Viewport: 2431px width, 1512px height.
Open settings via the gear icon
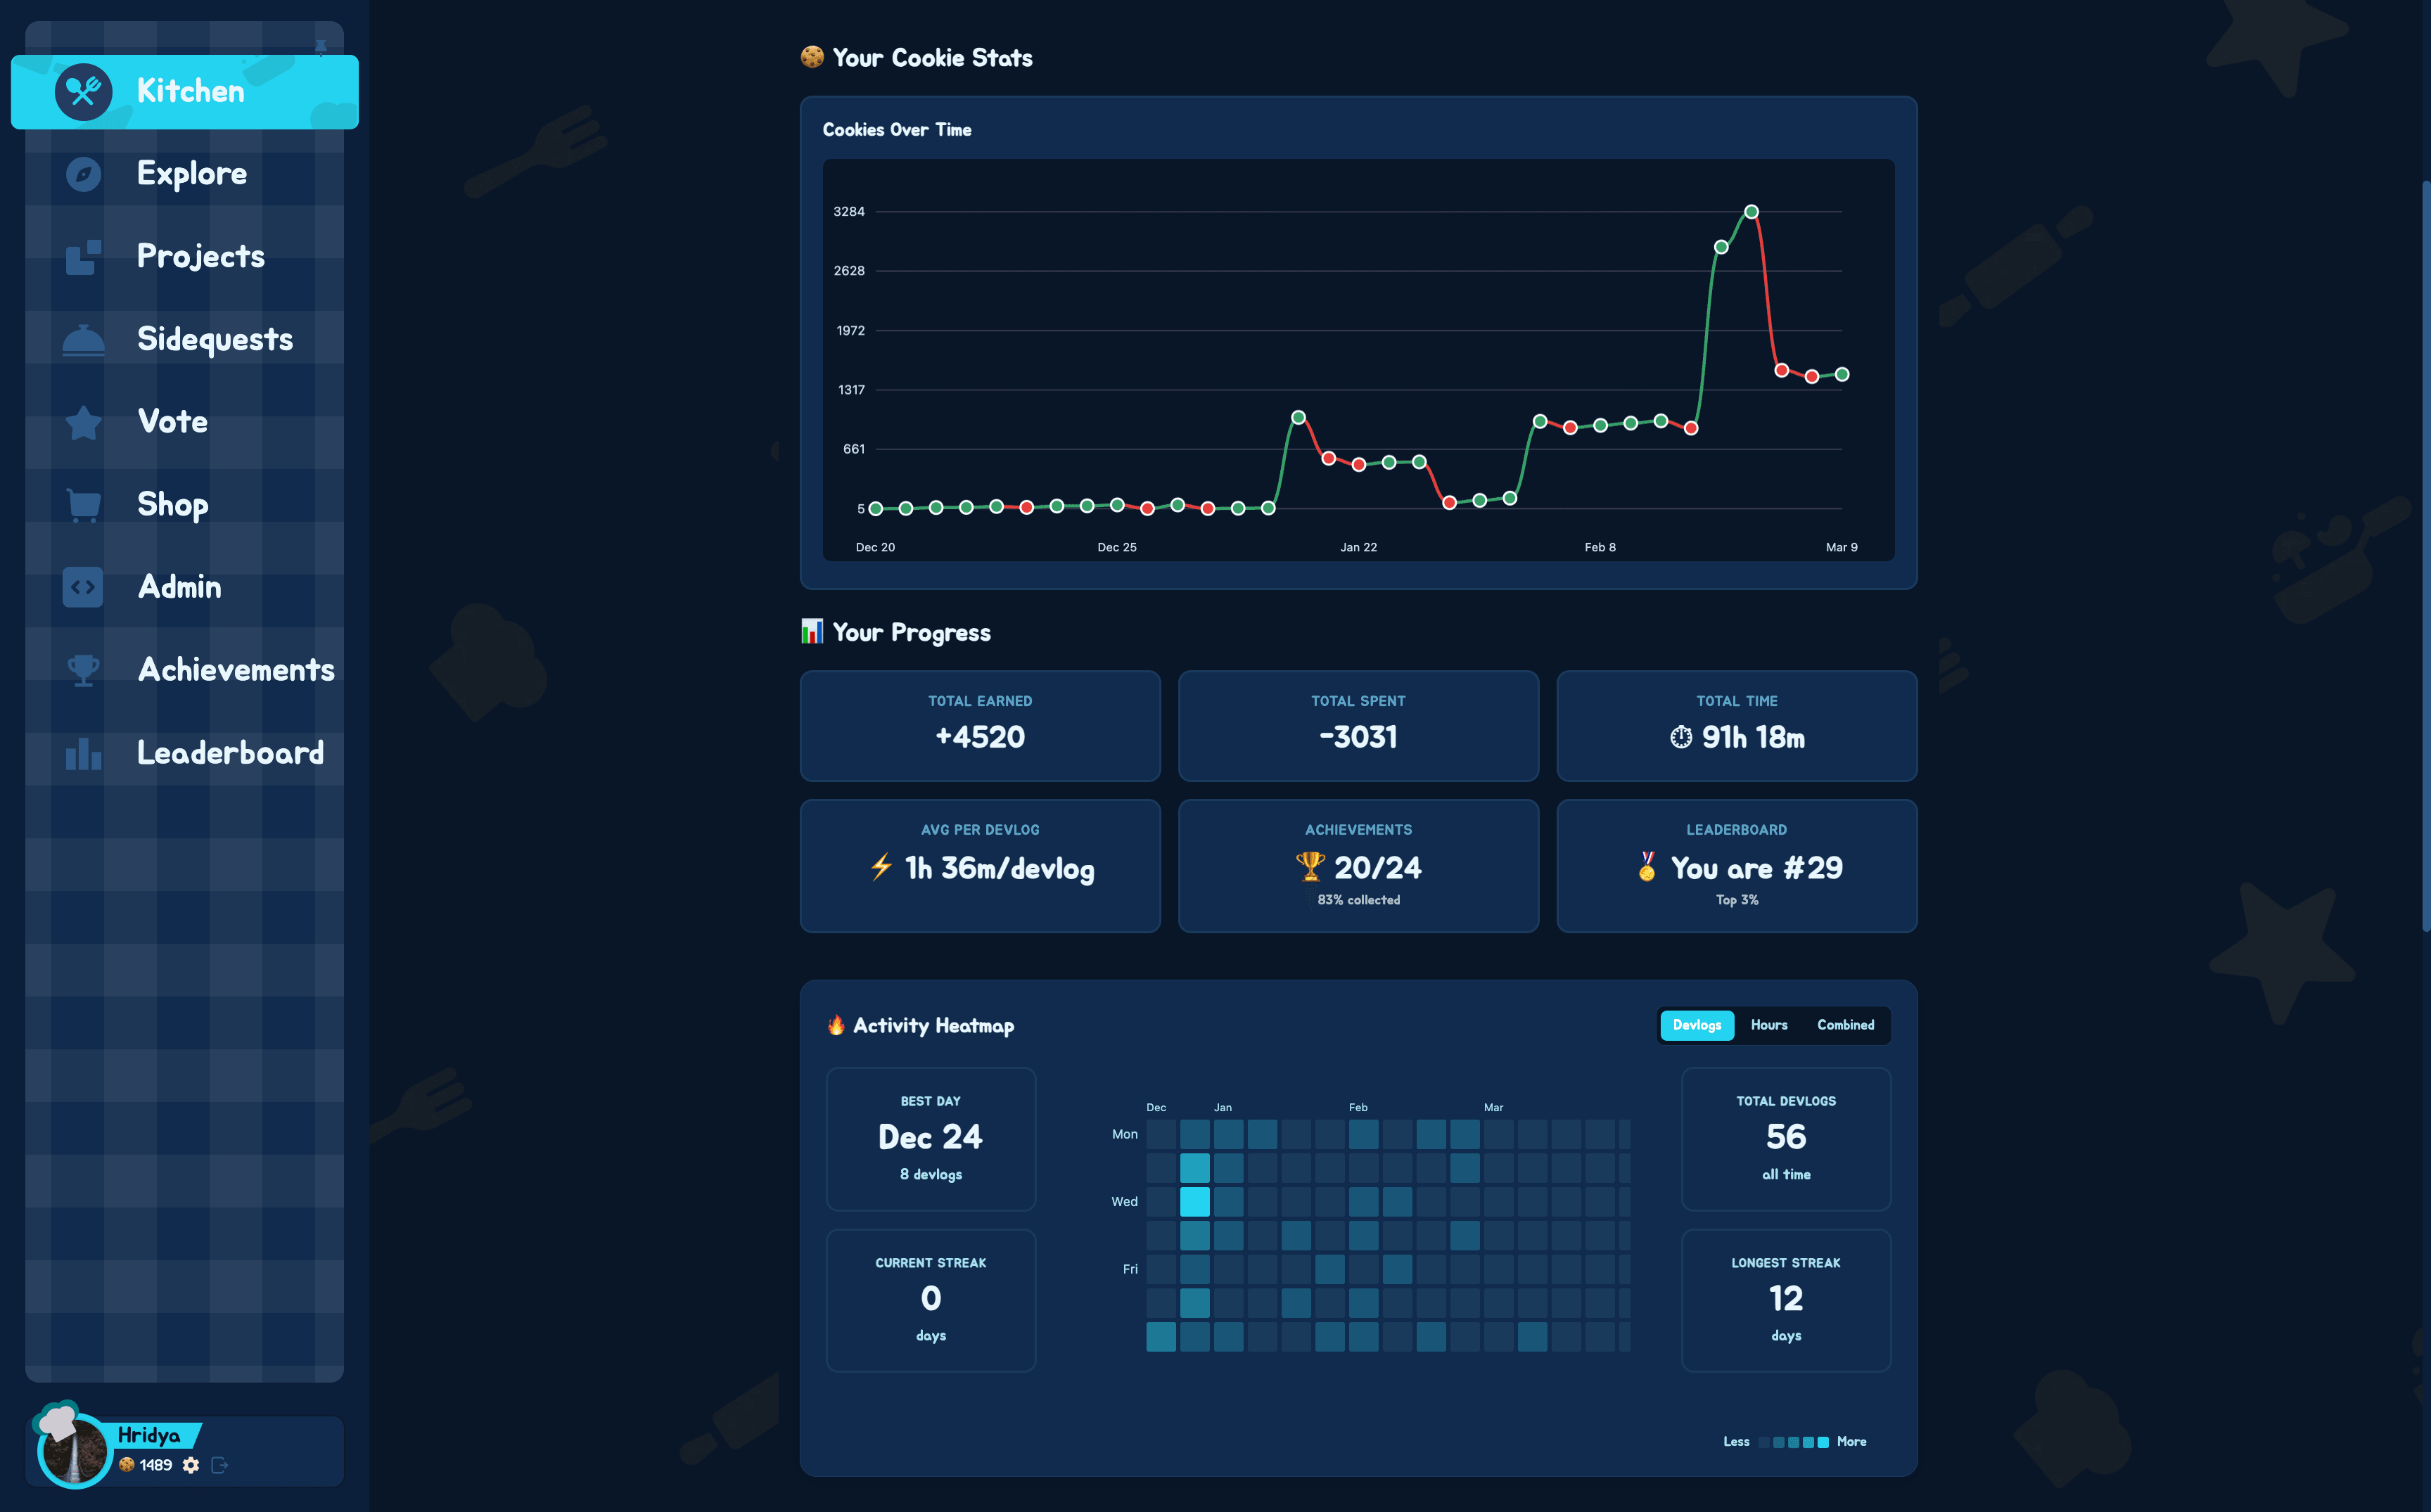pos(191,1465)
